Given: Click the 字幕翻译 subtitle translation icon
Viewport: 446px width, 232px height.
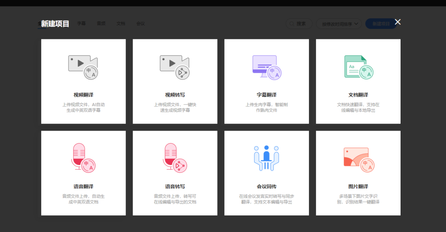Looking at the screenshot, I should (x=267, y=67).
